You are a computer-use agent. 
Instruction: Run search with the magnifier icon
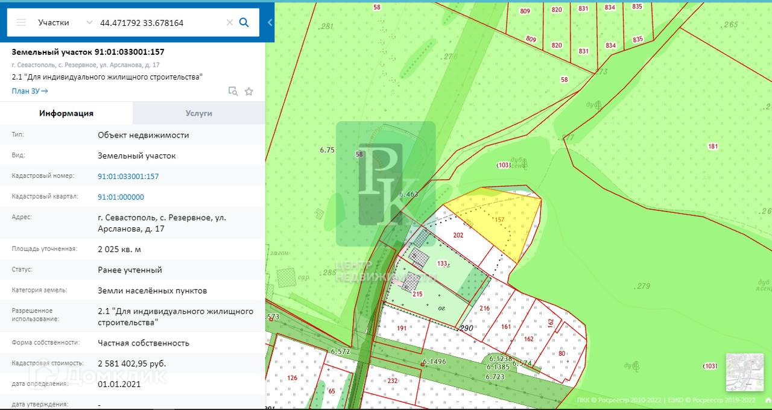tap(244, 23)
